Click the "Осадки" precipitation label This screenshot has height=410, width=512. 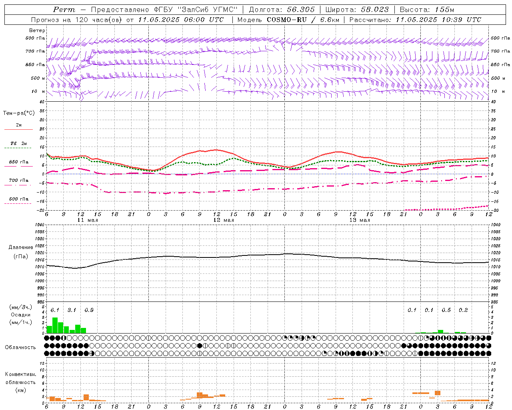tap(21, 315)
